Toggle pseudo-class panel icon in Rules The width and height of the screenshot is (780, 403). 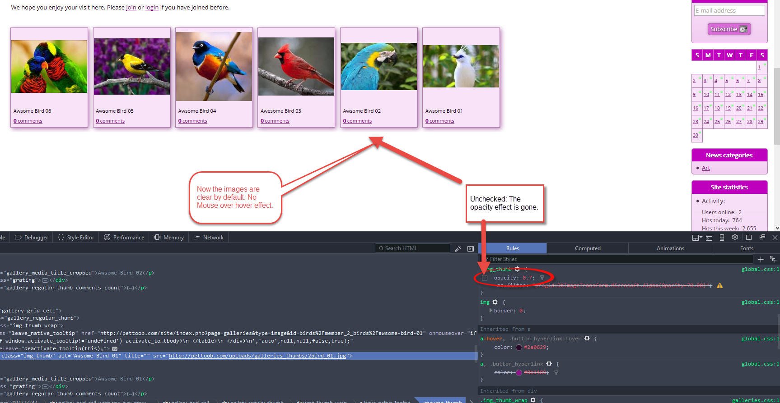tap(773, 259)
